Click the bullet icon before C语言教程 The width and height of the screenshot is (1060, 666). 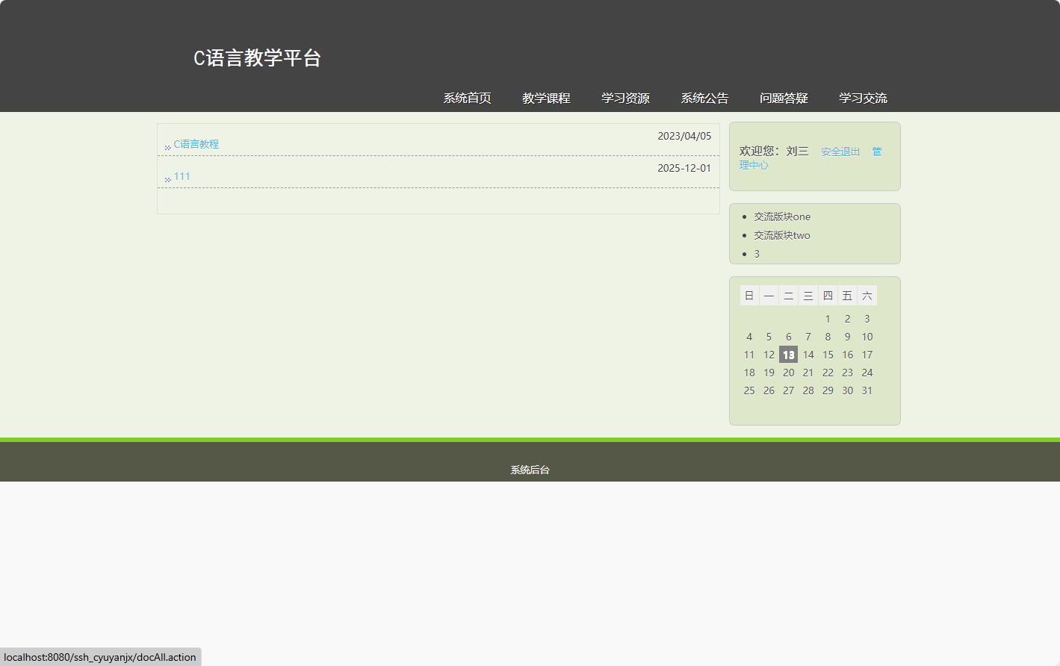click(x=167, y=146)
